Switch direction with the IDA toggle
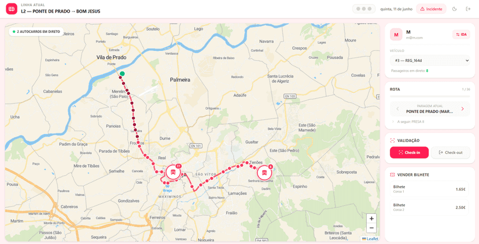 tap(461, 35)
